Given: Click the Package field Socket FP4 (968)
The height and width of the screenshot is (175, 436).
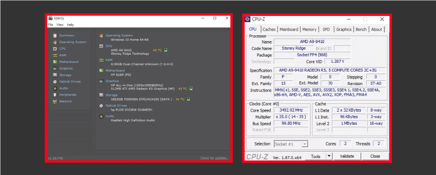Looking at the screenshot, I should 312,55.
